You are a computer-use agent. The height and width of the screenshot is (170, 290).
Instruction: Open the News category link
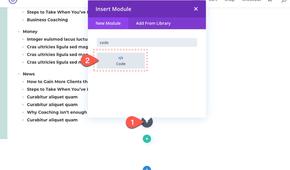(29, 74)
